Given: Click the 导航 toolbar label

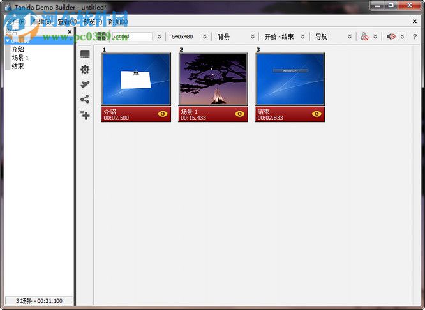Looking at the screenshot, I should click(321, 36).
